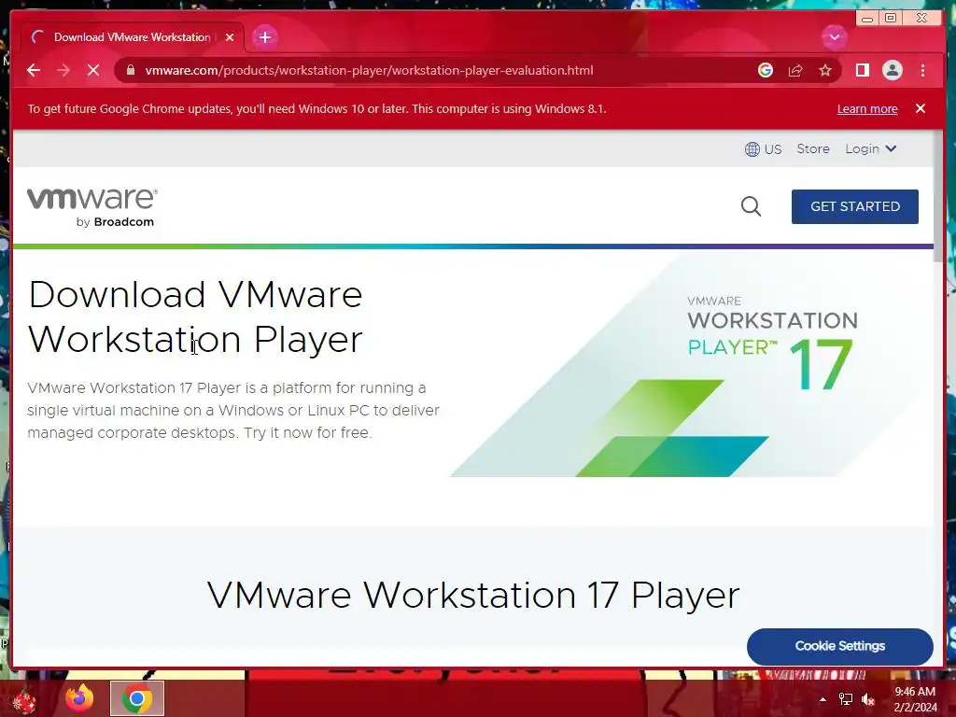This screenshot has height=717, width=956.
Task: Open Cookie Settings button
Action: coord(839,646)
